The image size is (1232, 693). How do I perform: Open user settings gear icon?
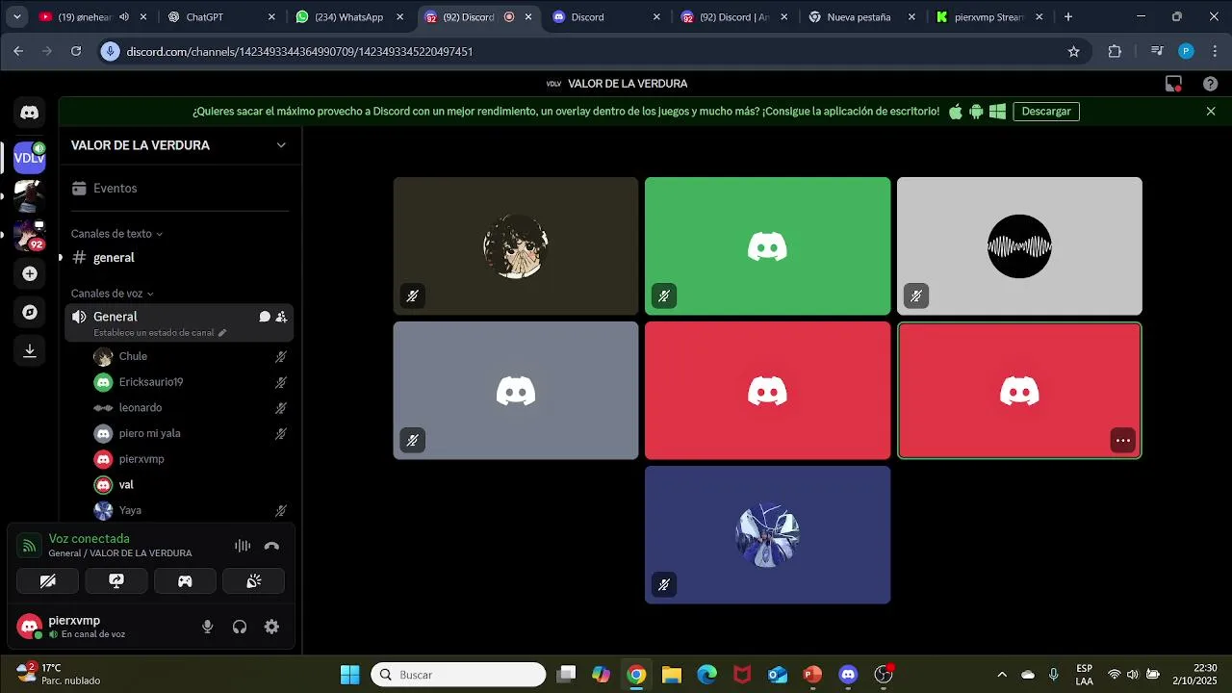pos(271,627)
